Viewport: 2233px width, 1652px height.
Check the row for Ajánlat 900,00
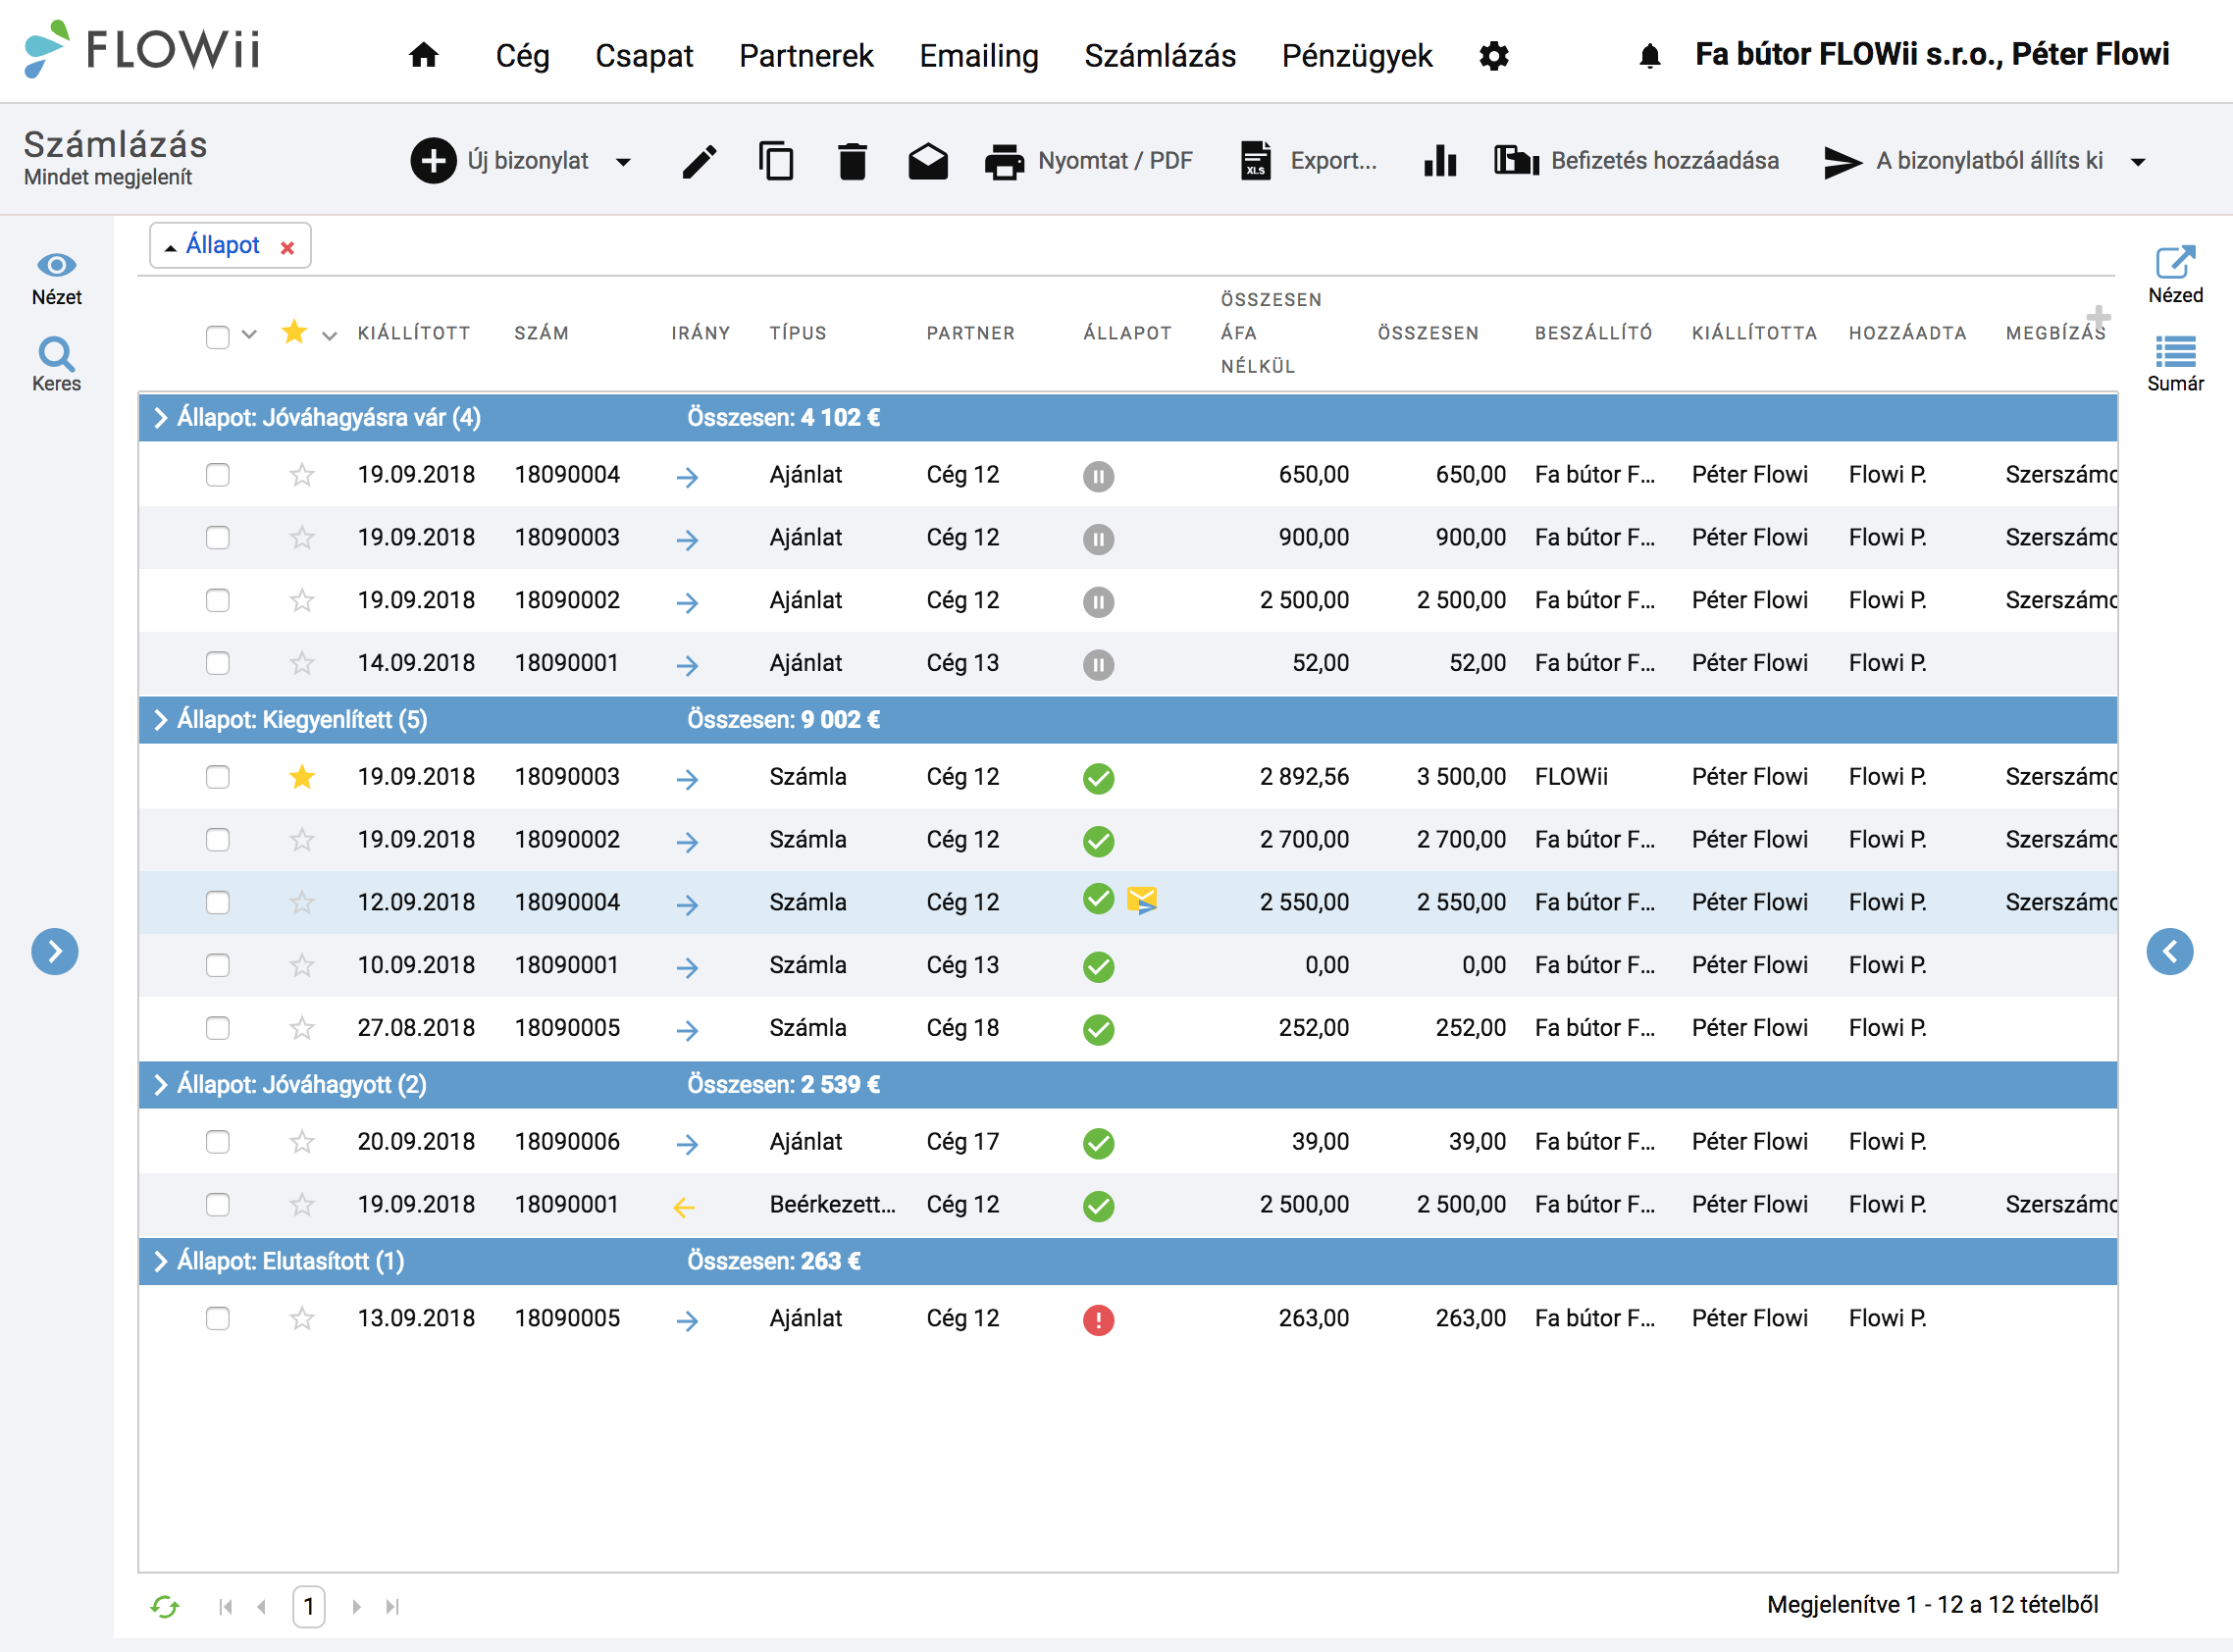tap(217, 537)
